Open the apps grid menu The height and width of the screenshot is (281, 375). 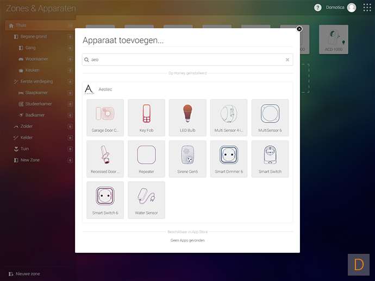(367, 8)
